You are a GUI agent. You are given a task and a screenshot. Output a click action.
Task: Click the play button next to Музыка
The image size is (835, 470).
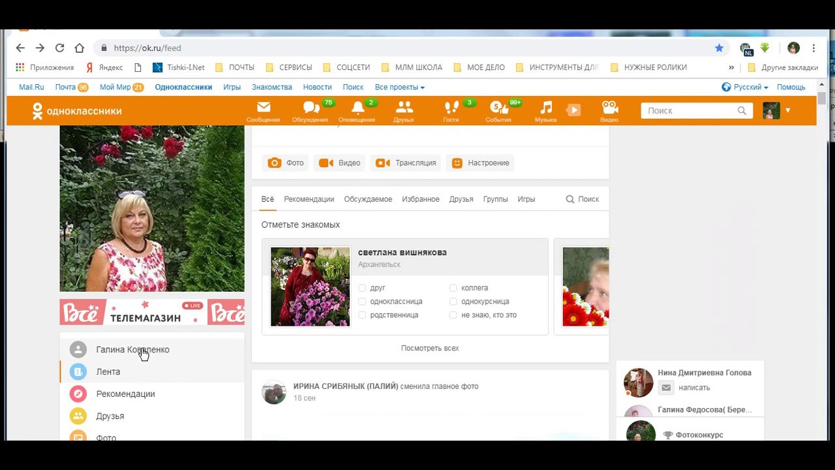(573, 110)
